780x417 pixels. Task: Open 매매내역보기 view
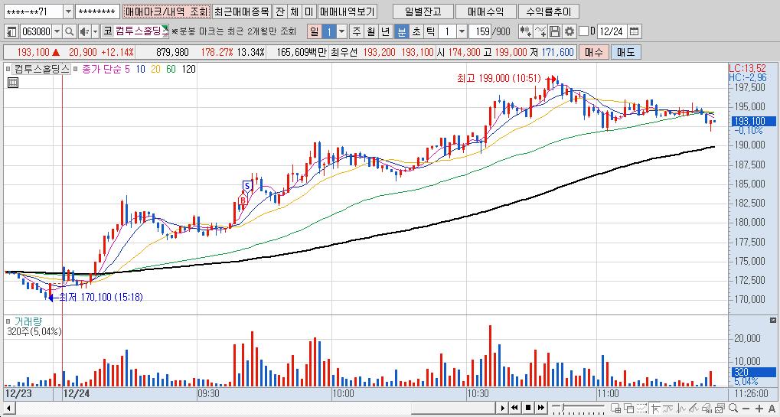(x=348, y=11)
